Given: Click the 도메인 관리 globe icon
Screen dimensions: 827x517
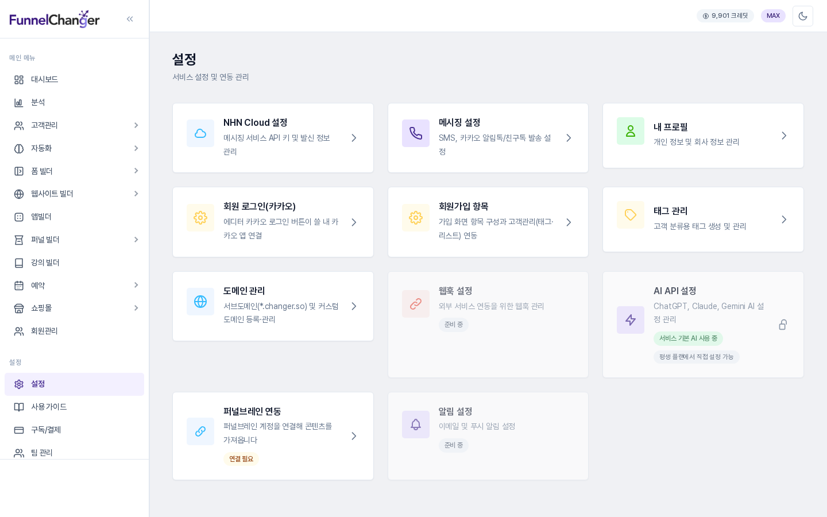Looking at the screenshot, I should coord(200,302).
